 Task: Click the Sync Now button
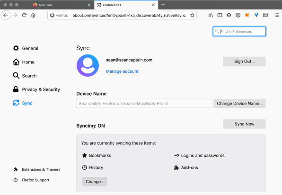[244, 124]
